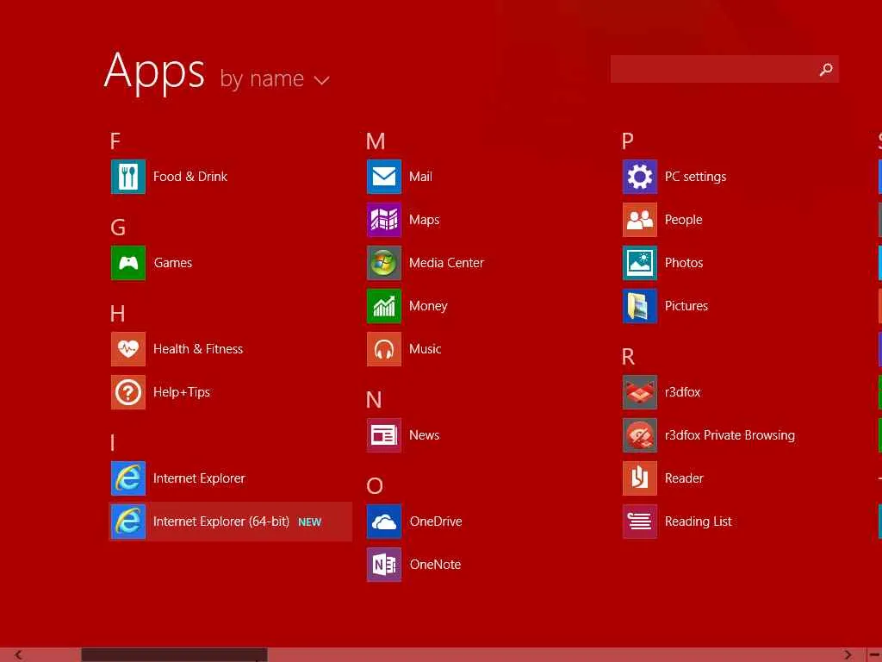Click the right arrow of horizontal scrollbar
This screenshot has height=662, width=882.
click(848, 655)
